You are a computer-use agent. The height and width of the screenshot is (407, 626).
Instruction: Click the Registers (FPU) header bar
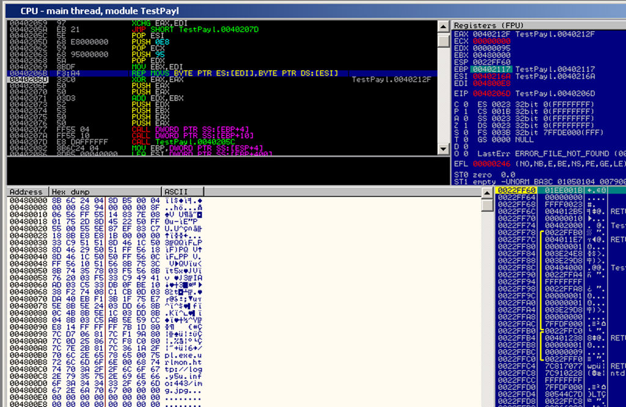[x=538, y=26]
